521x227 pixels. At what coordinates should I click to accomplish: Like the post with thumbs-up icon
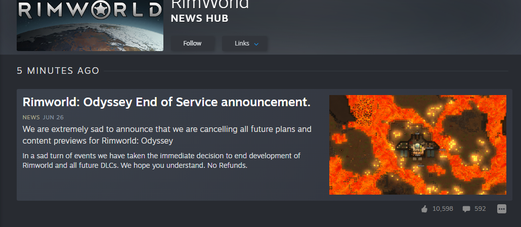point(424,209)
